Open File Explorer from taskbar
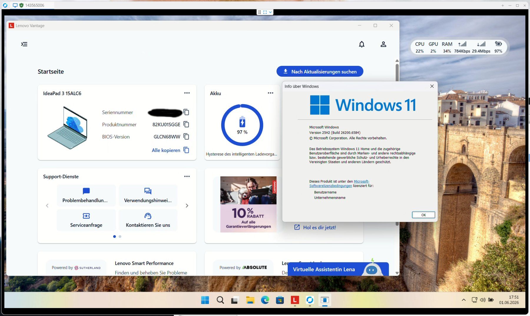This screenshot has height=316, width=530. click(250, 300)
